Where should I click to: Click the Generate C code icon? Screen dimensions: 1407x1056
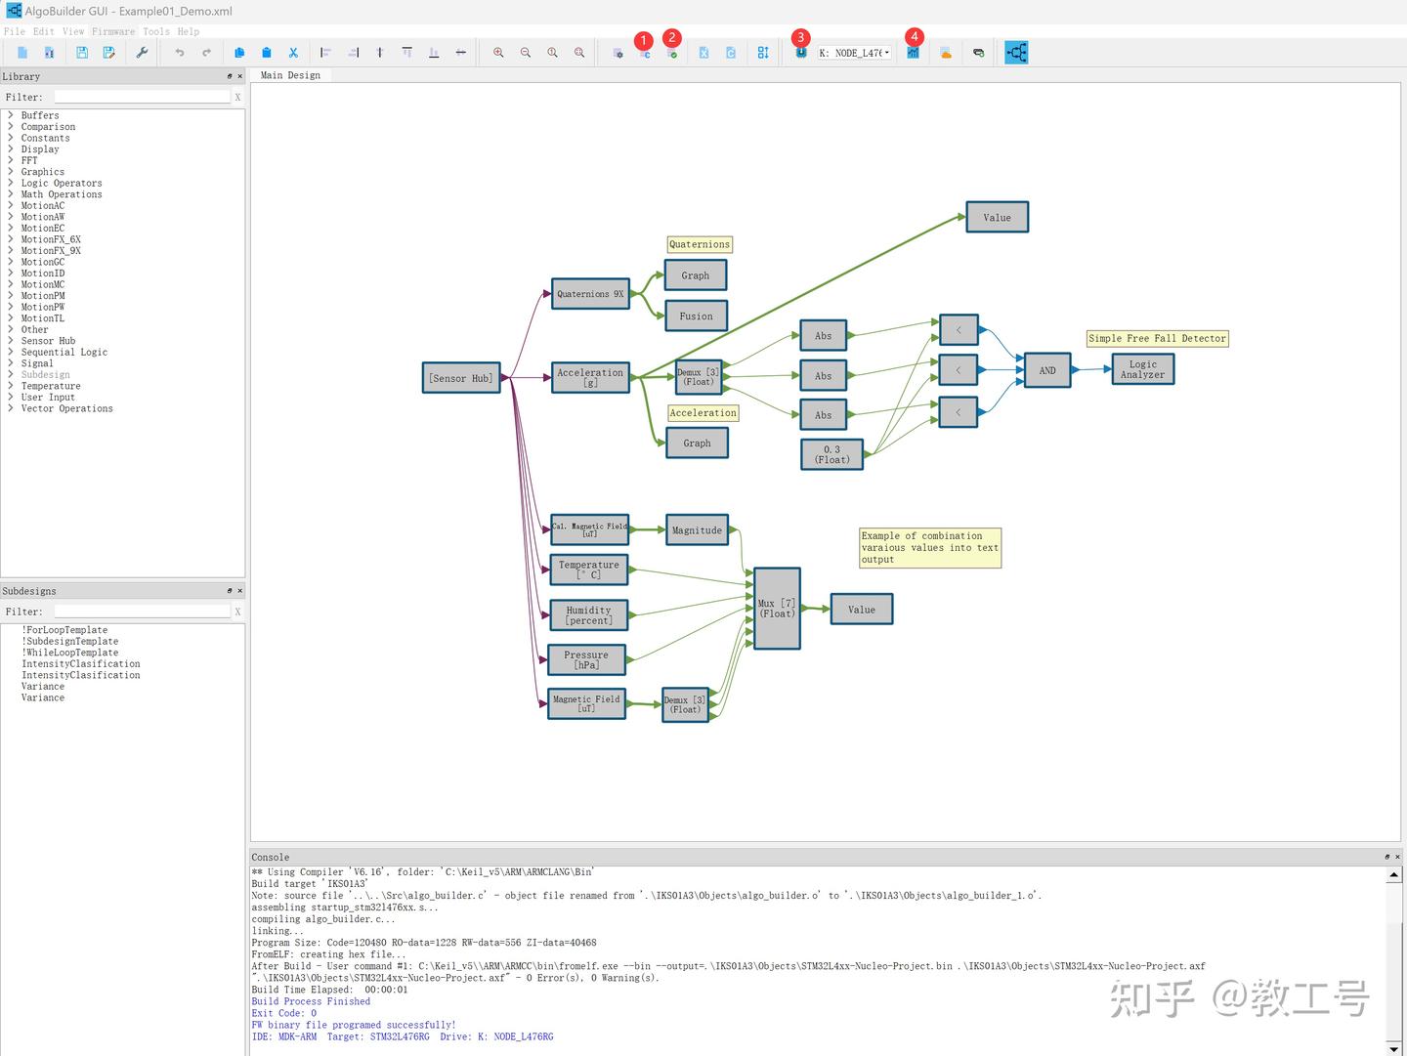pos(645,54)
